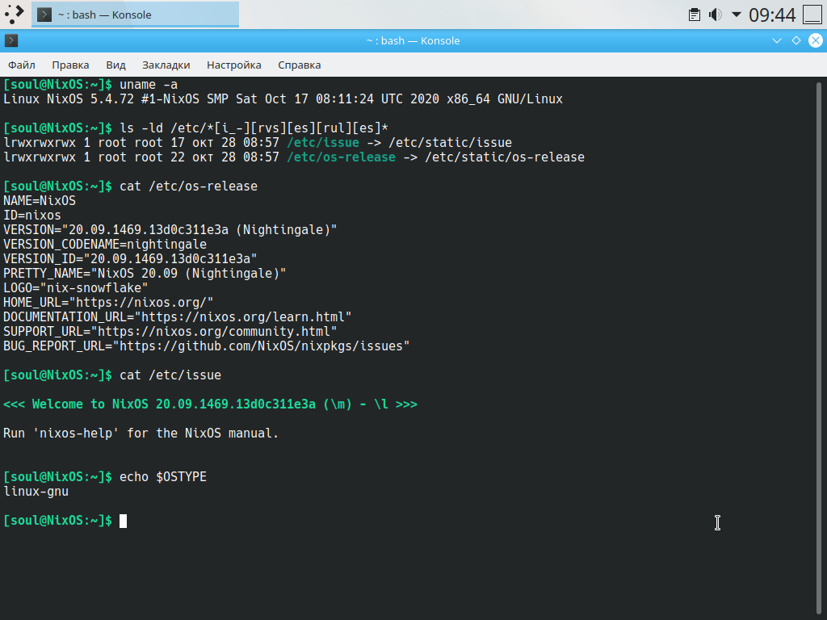Click the 'cat /etc/issue' command
Screen dimensions: 827x620
170,375
